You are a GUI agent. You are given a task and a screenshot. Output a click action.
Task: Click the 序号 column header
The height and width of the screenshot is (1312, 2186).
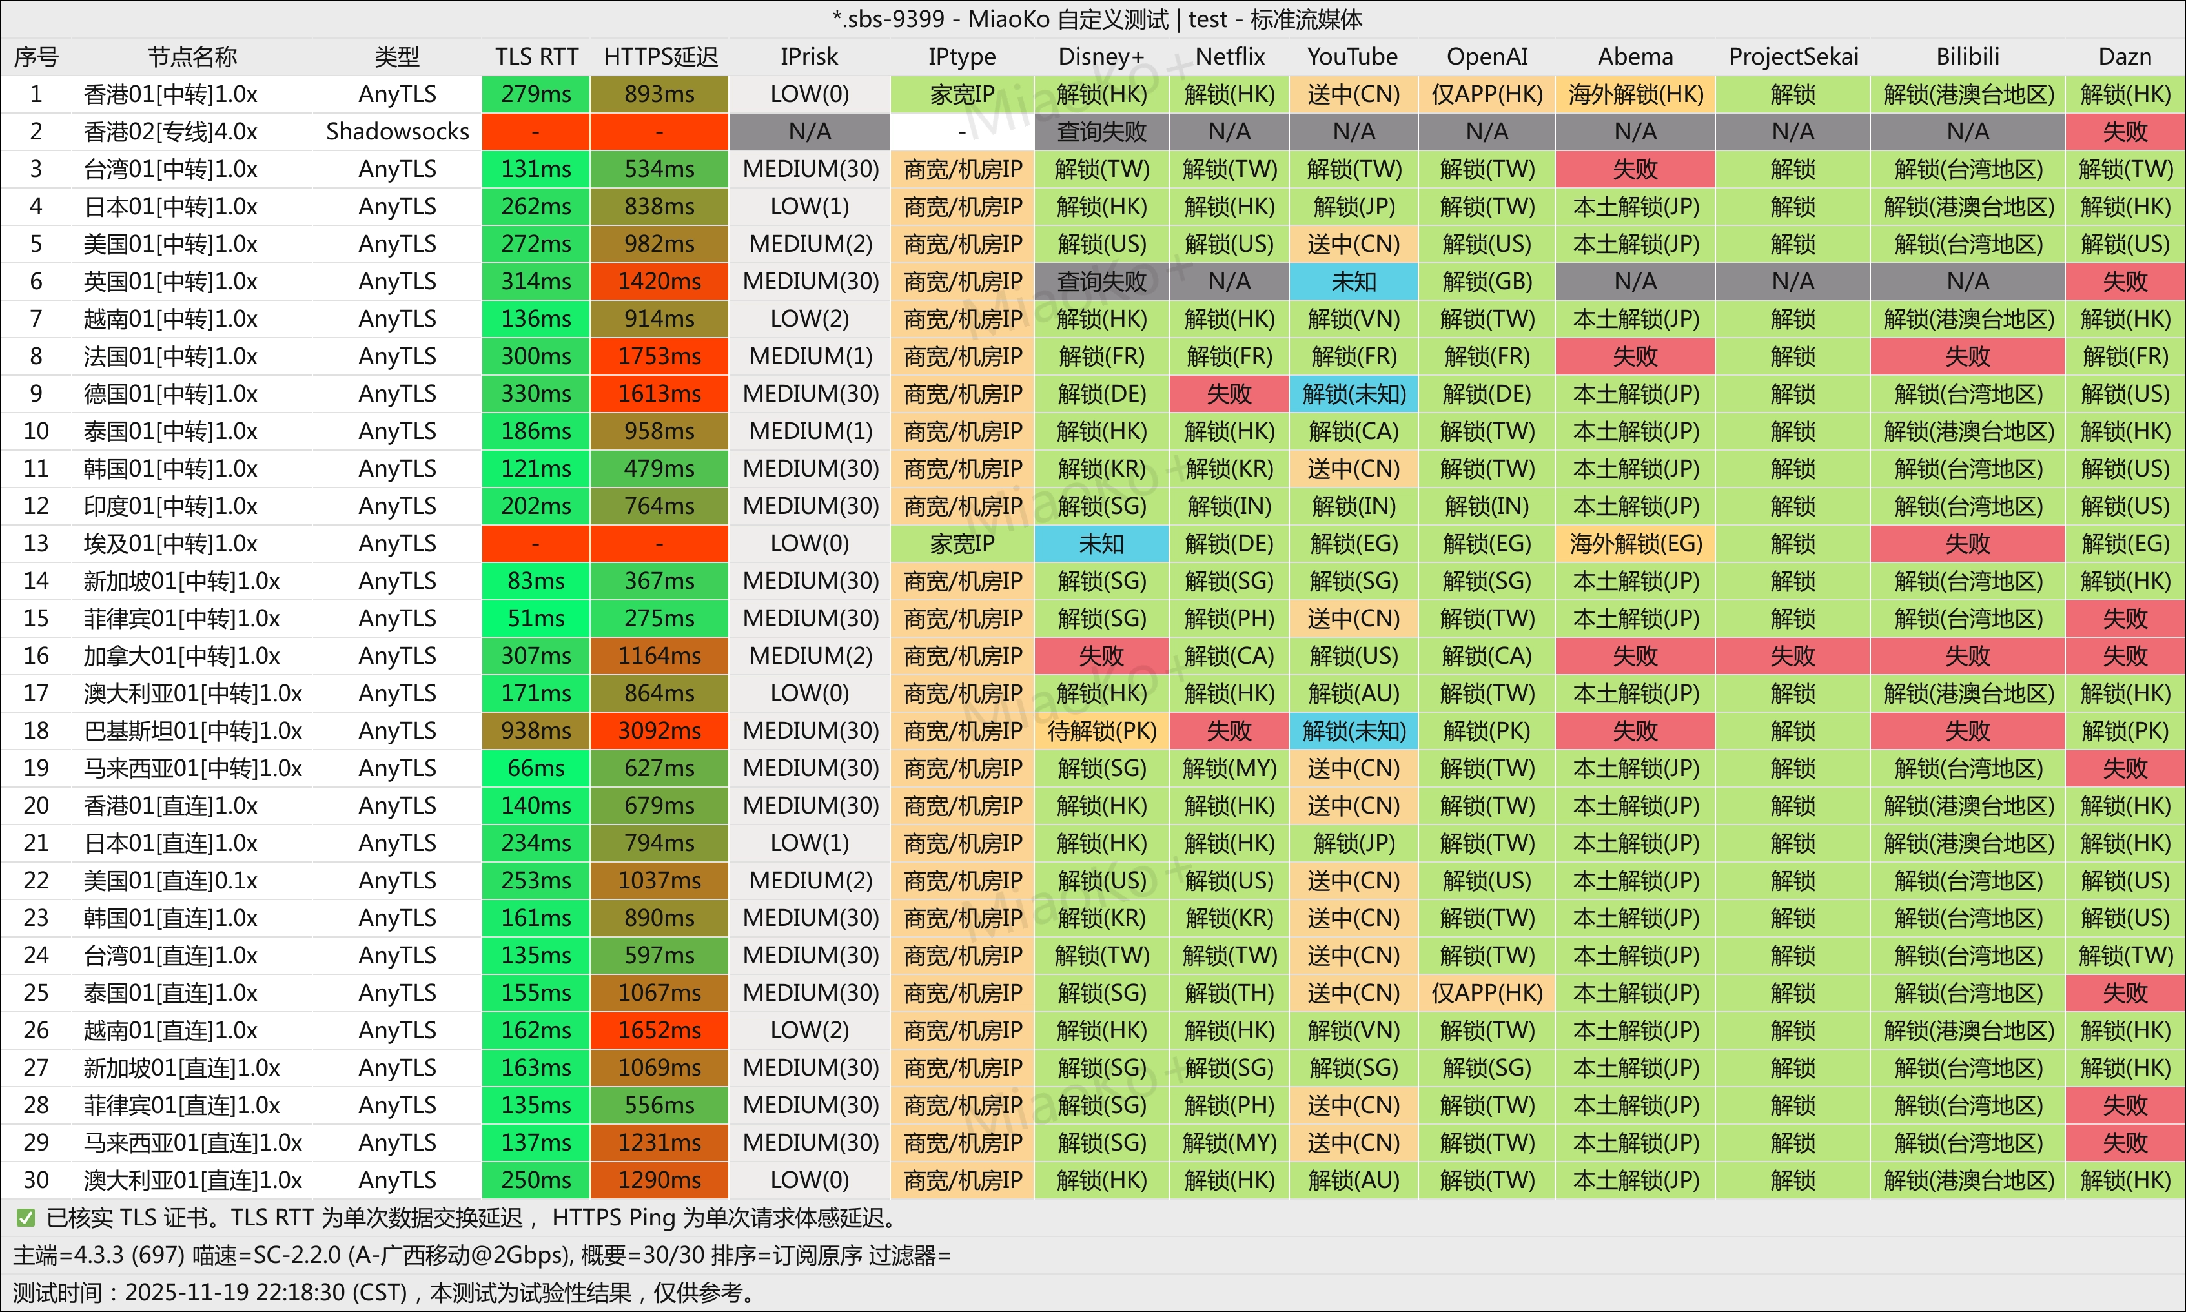tap(36, 57)
